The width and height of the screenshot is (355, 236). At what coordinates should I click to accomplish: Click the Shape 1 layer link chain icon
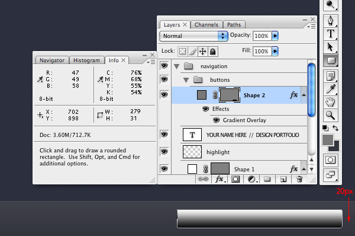[205, 169]
